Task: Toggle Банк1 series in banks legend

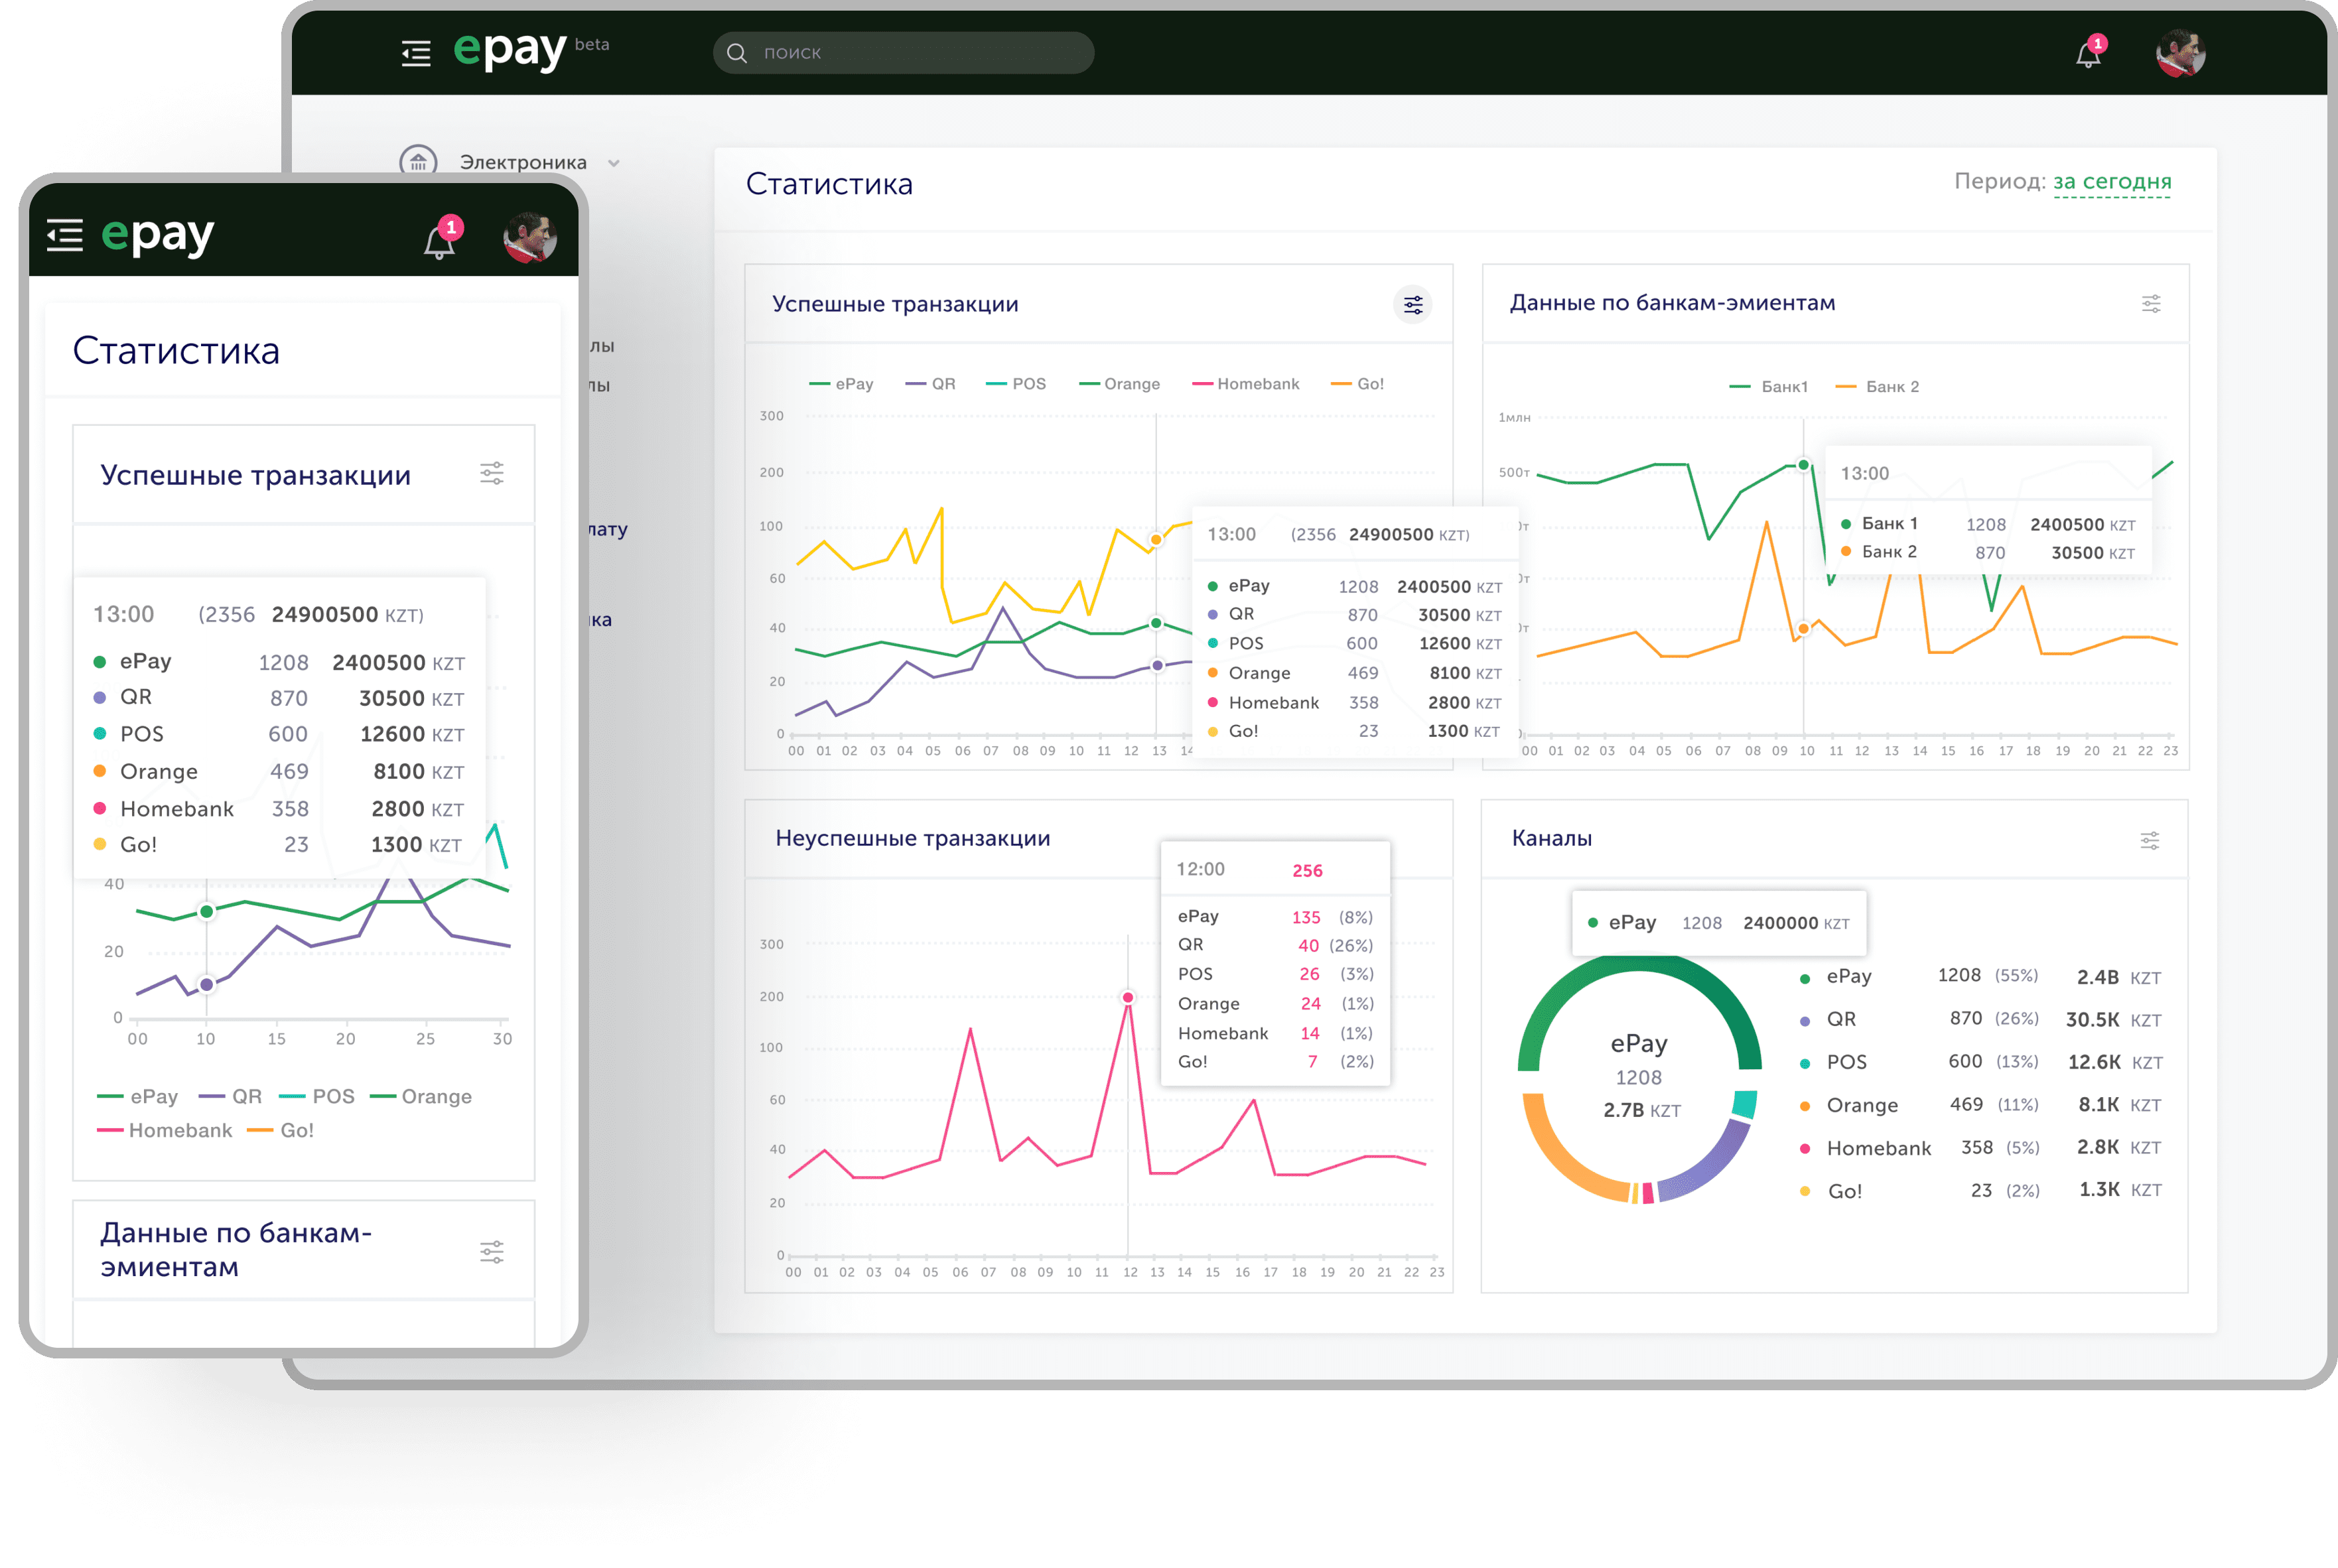Action: (x=1768, y=387)
